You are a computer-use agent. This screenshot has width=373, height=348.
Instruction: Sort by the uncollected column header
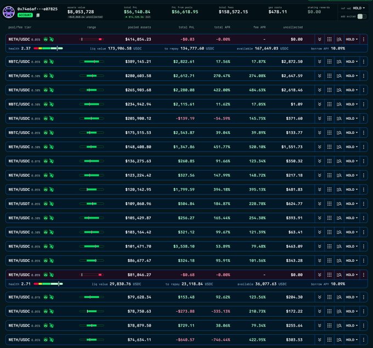pyautogui.click(x=293, y=27)
